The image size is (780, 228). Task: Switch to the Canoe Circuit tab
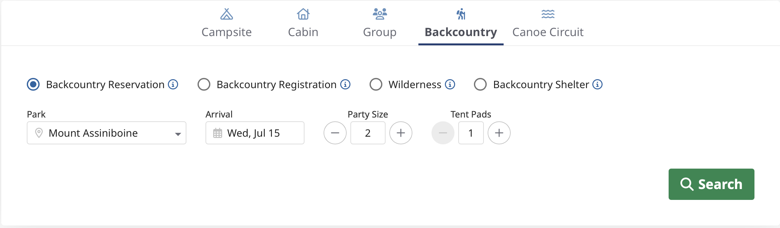(548, 32)
